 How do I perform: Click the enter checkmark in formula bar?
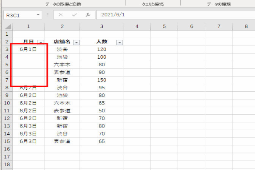click(x=74, y=14)
